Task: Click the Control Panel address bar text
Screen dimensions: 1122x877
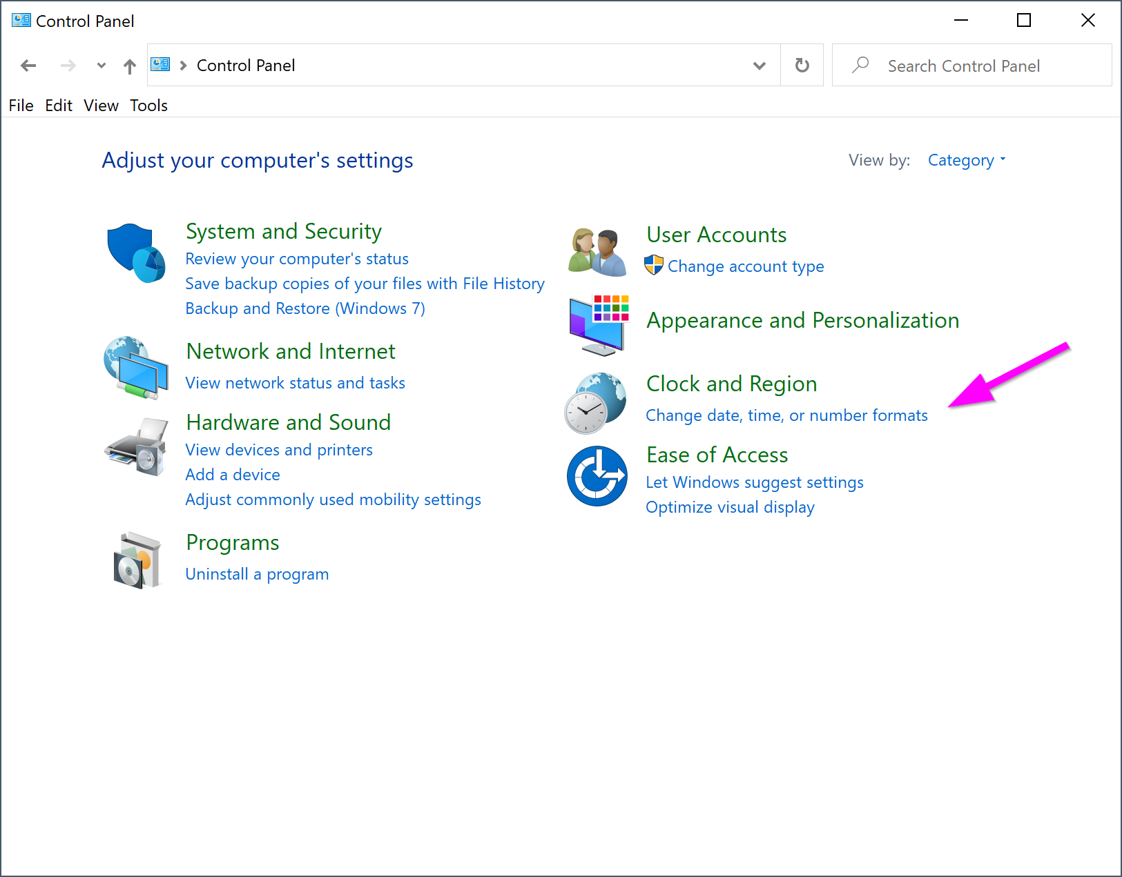Action: pyautogui.click(x=246, y=66)
